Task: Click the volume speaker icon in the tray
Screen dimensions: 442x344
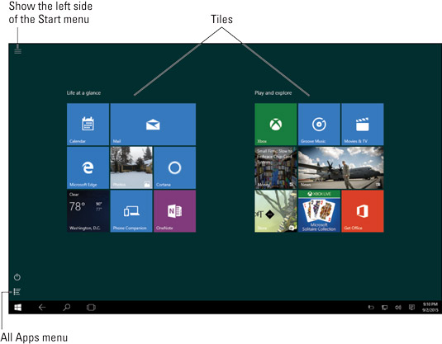Action: pos(398,308)
